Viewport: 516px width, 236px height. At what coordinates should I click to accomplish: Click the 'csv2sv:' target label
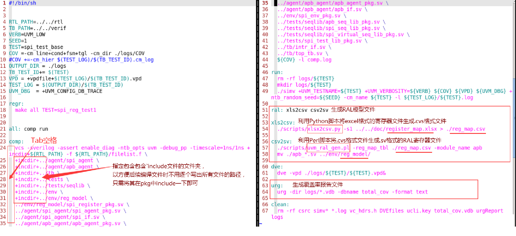(281, 141)
